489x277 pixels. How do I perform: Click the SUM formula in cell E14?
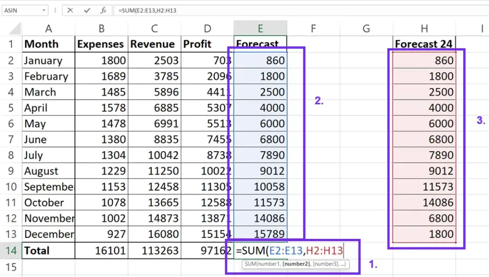[289, 251]
